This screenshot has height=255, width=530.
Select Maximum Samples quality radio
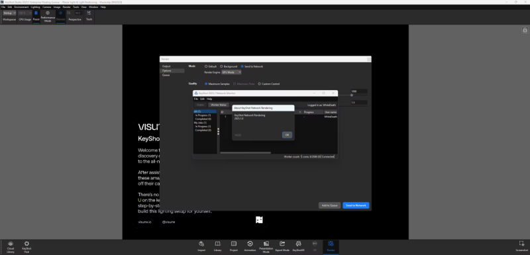coord(206,83)
